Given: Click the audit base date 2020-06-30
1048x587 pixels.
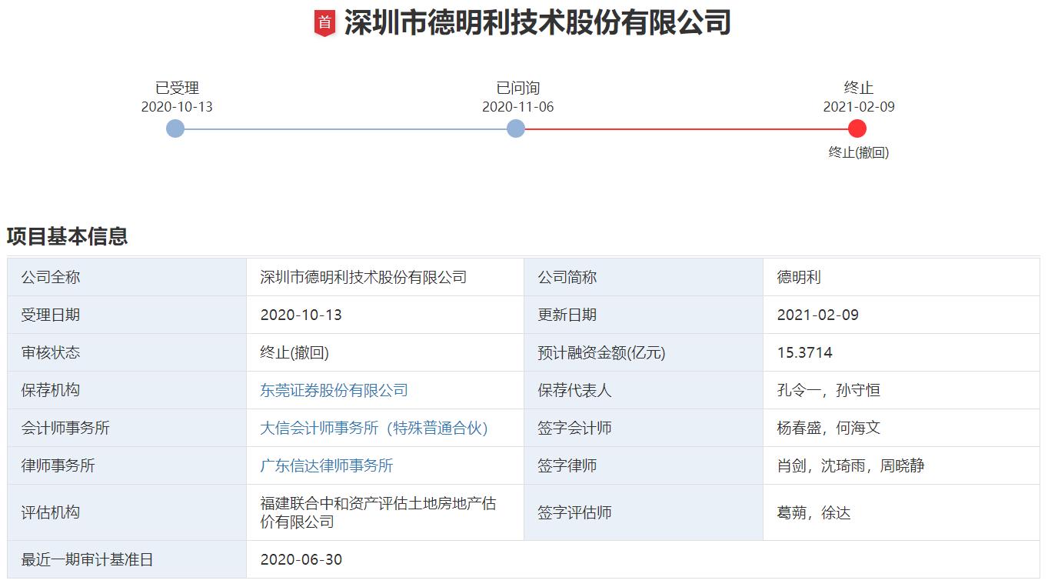Looking at the screenshot, I should (x=301, y=559).
